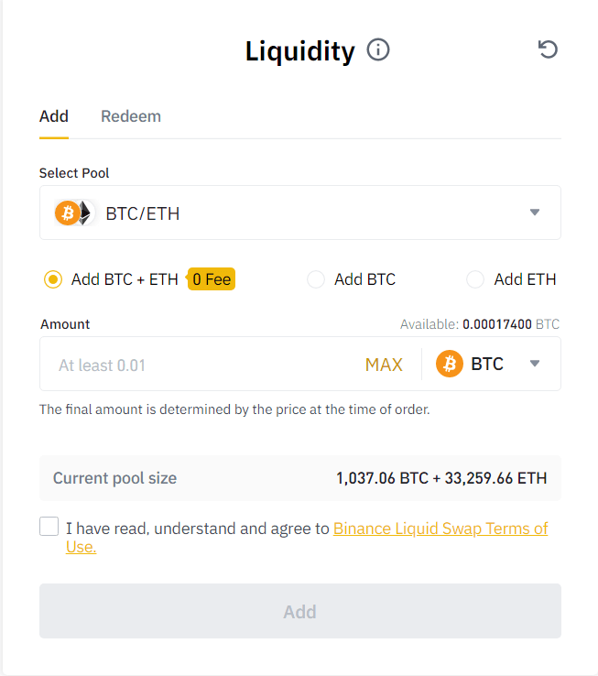Viewport: 598px width, 676px height.
Task: Open the BTC/ETH pool selection box
Action: (300, 213)
